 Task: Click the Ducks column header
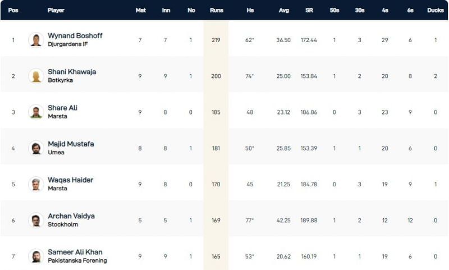click(435, 10)
